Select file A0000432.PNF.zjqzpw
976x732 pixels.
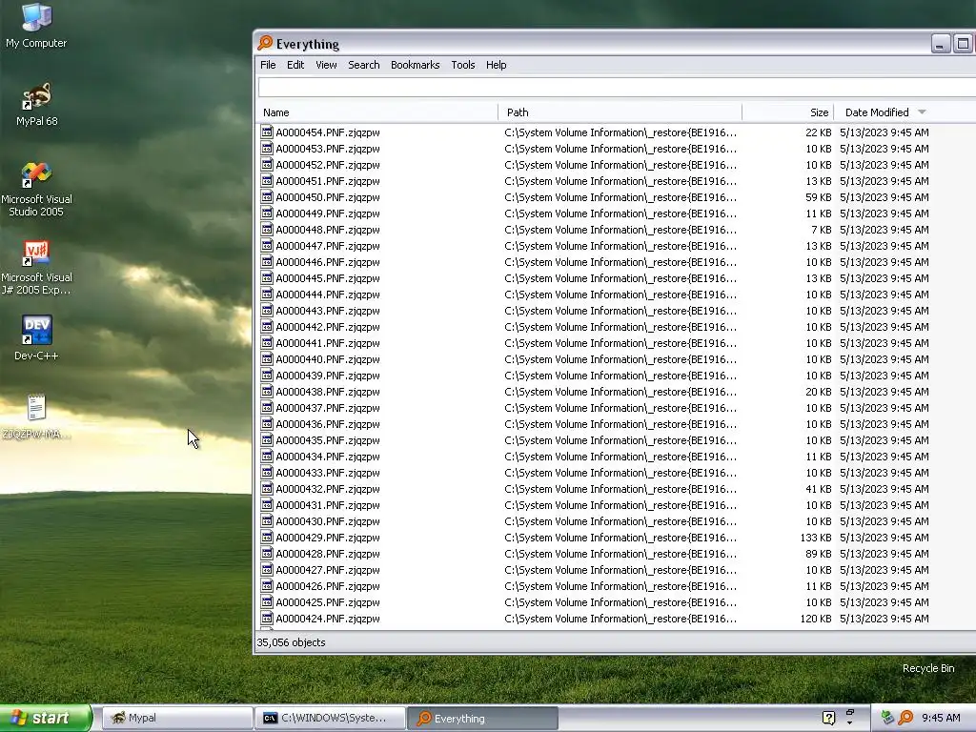click(328, 489)
